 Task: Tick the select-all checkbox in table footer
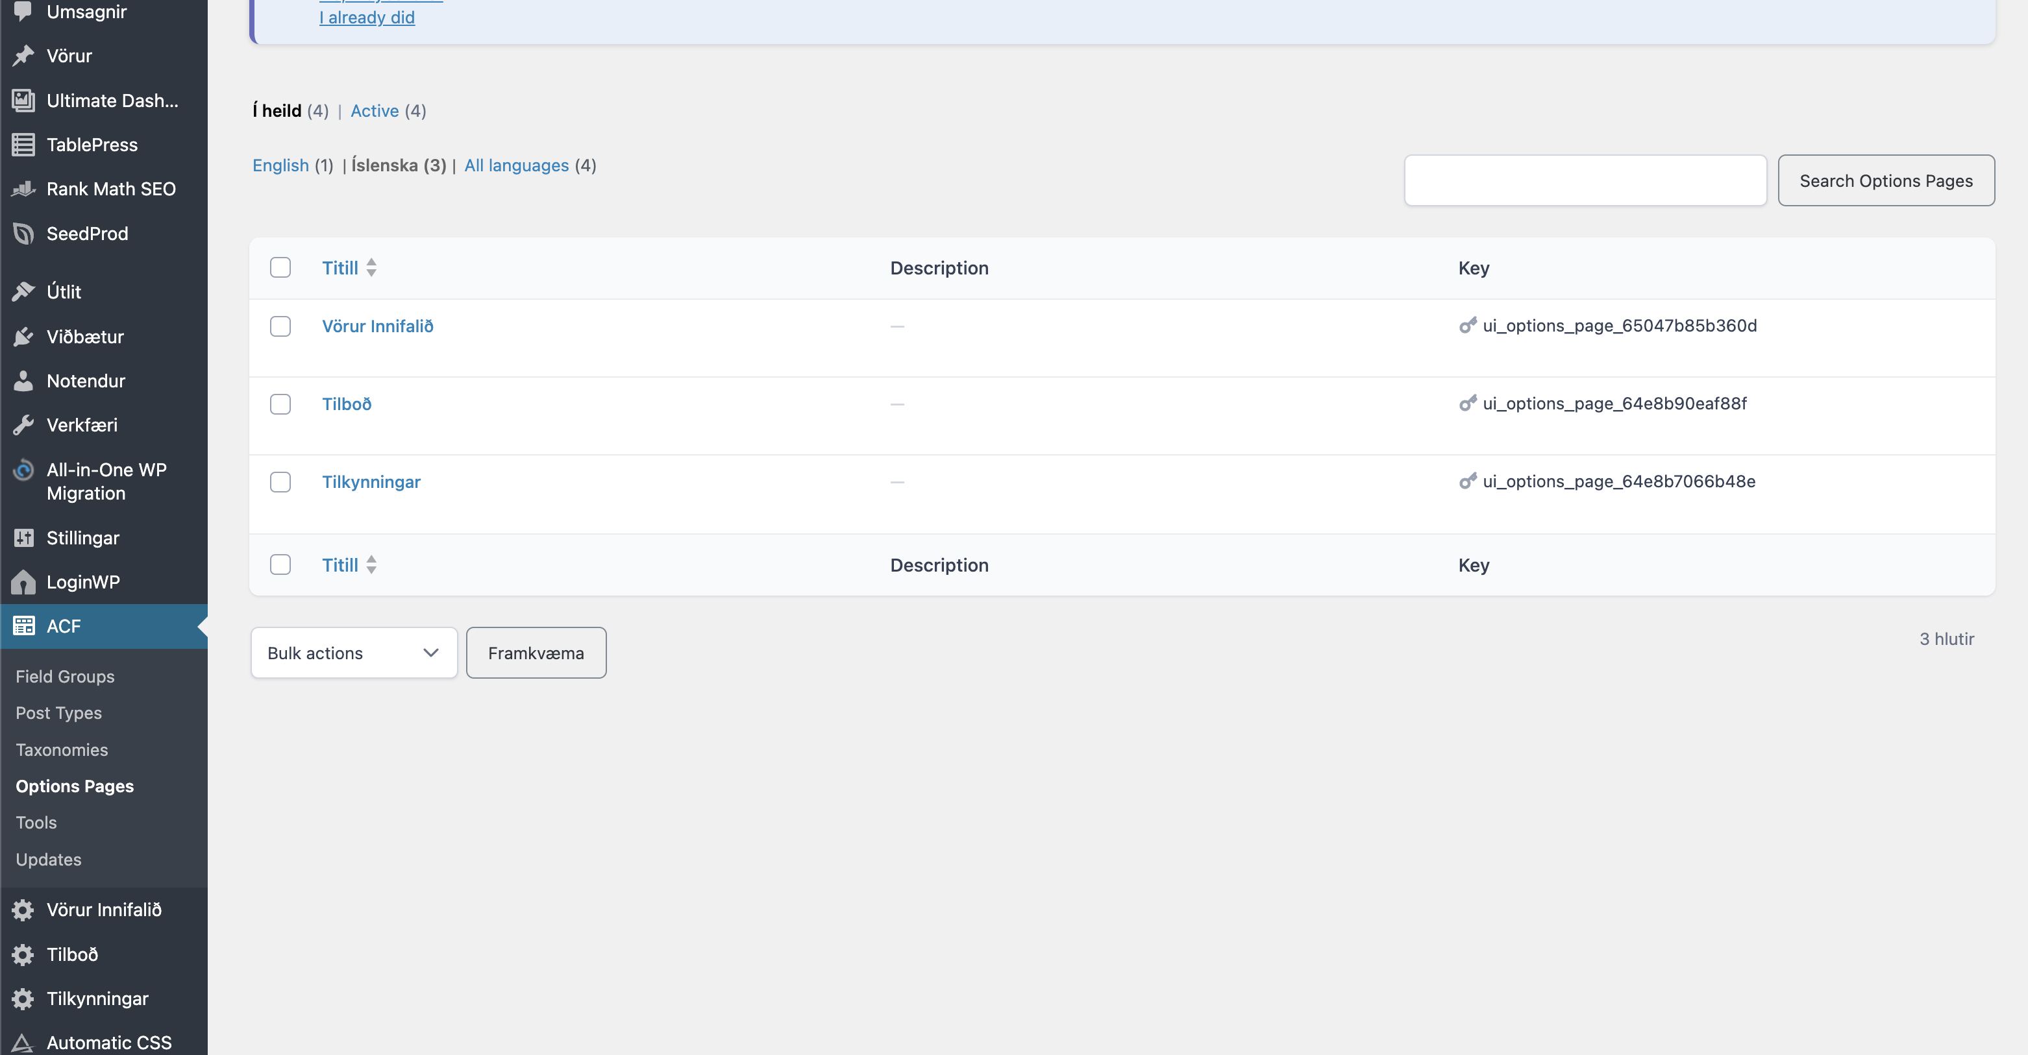pos(280,565)
